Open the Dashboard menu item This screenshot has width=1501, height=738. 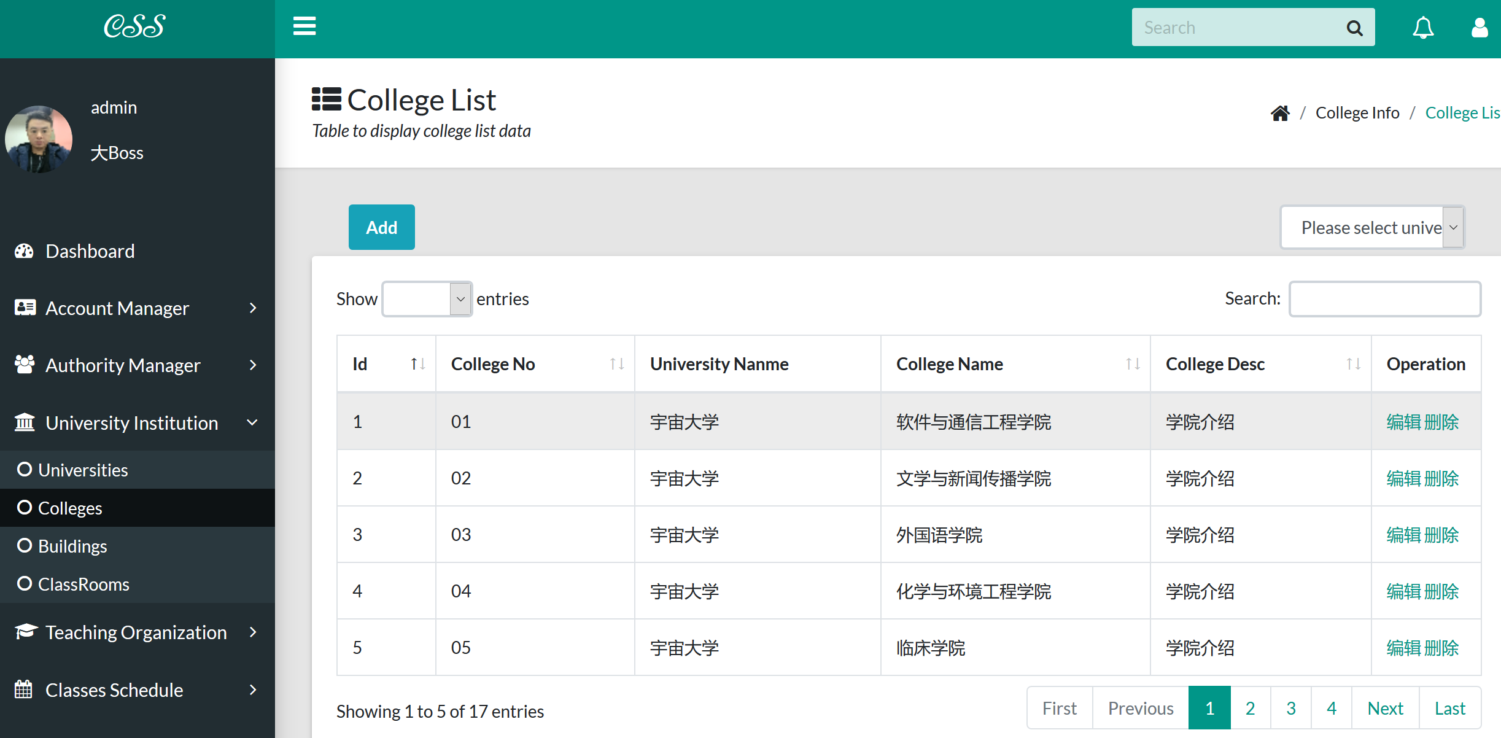[x=138, y=251]
